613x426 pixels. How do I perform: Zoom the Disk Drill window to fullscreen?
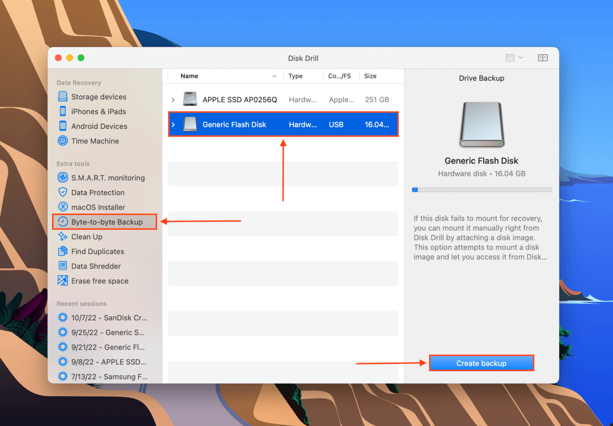(x=81, y=58)
